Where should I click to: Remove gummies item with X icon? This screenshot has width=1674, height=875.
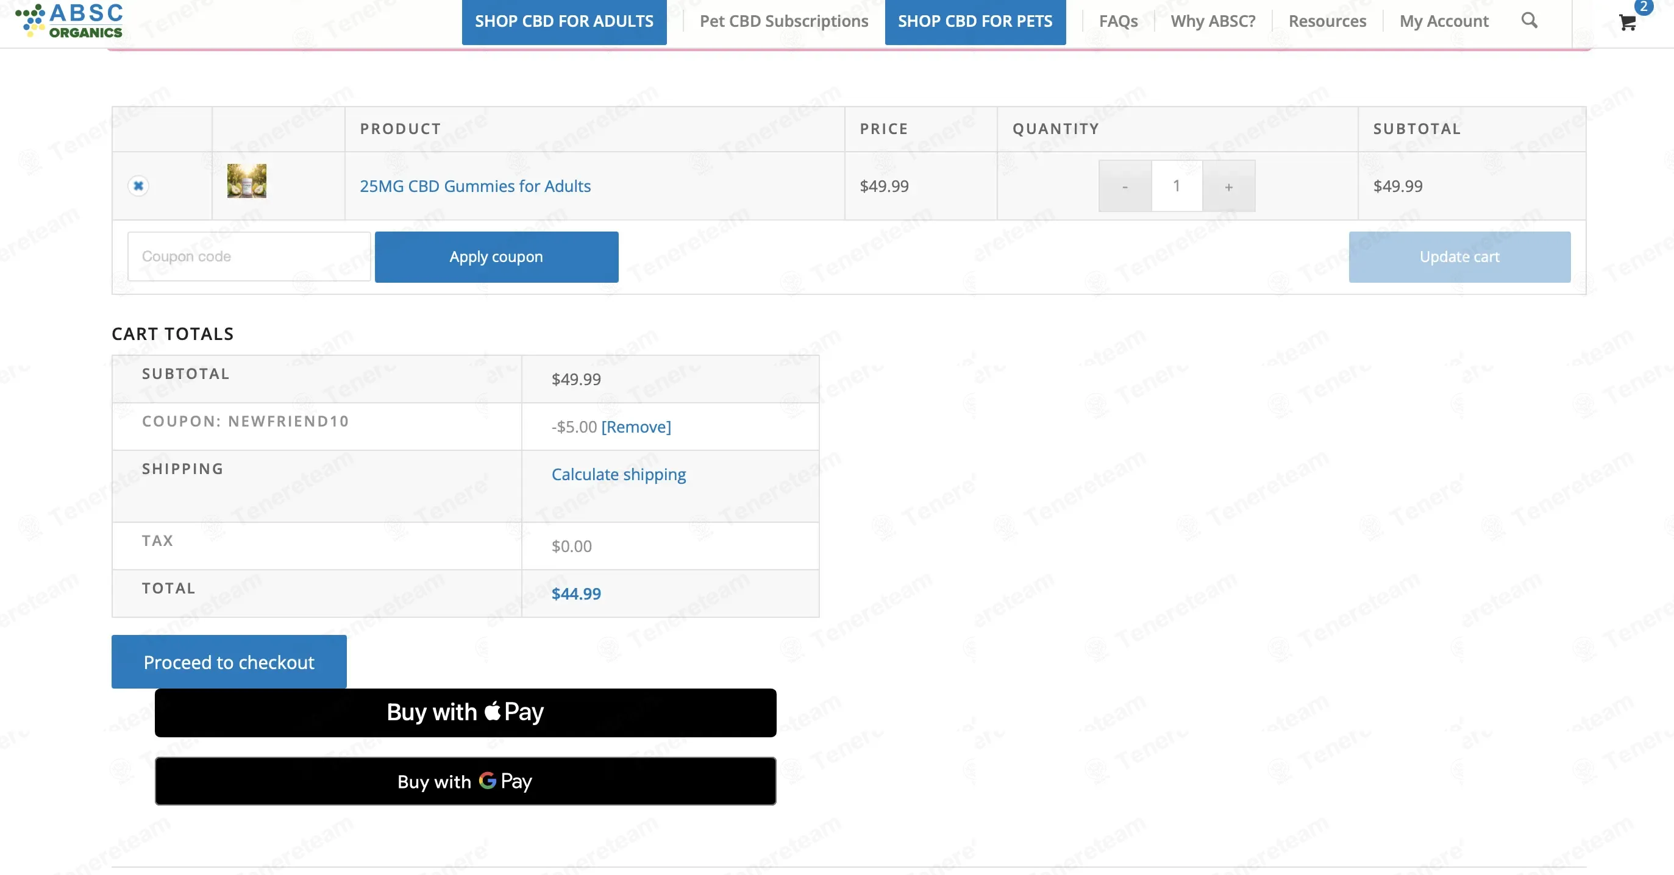point(138,186)
